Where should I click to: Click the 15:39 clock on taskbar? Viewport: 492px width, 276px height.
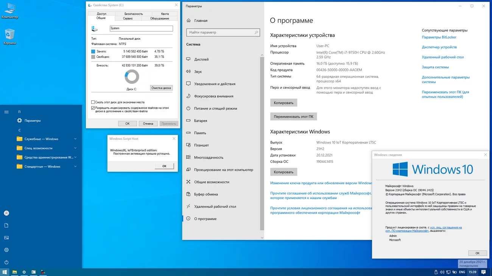(473, 272)
